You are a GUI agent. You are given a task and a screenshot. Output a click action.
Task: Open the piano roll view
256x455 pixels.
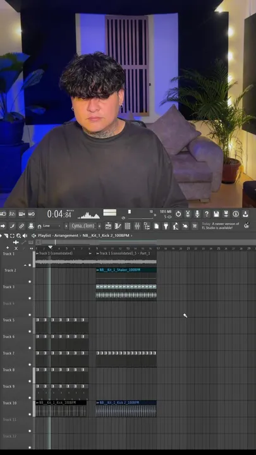[x=118, y=226]
